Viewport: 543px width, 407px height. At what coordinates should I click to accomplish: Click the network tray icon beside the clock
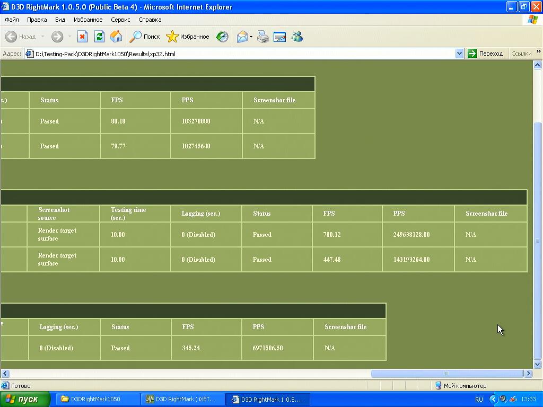[513, 399]
